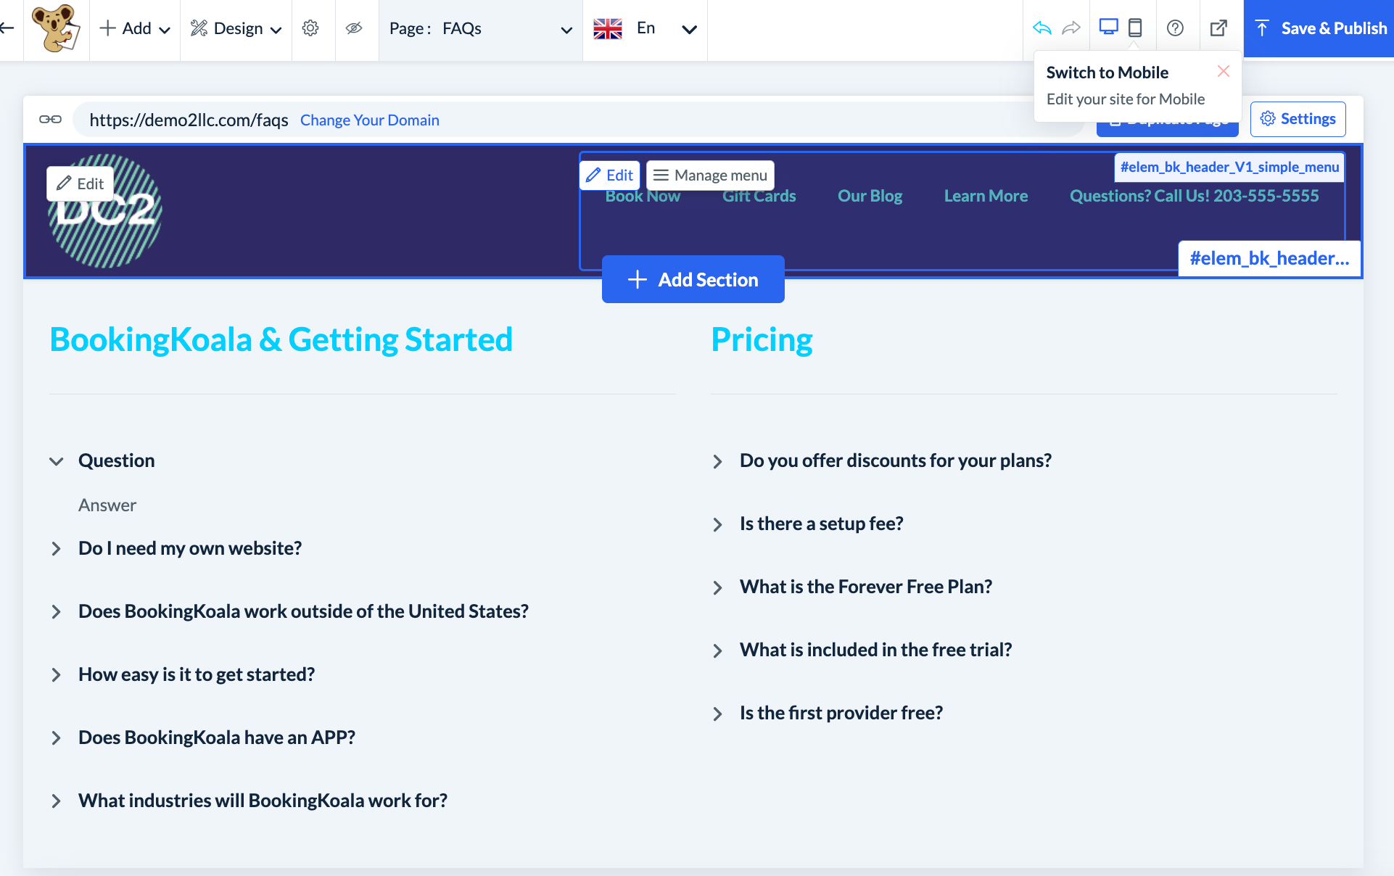
Task: Click the back arrow in toolbar
Action: point(7,28)
